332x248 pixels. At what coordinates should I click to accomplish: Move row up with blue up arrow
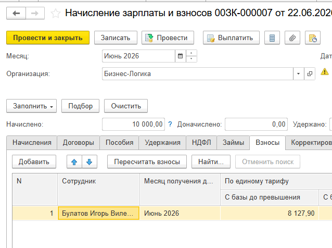(x=74, y=162)
